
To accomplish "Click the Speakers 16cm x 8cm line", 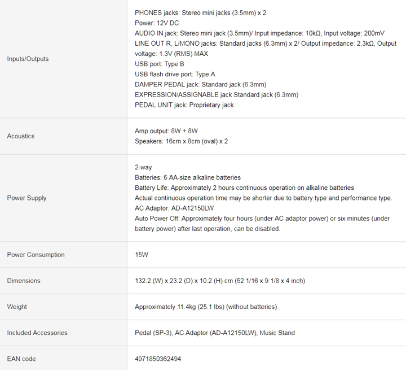I will click(x=181, y=141).
